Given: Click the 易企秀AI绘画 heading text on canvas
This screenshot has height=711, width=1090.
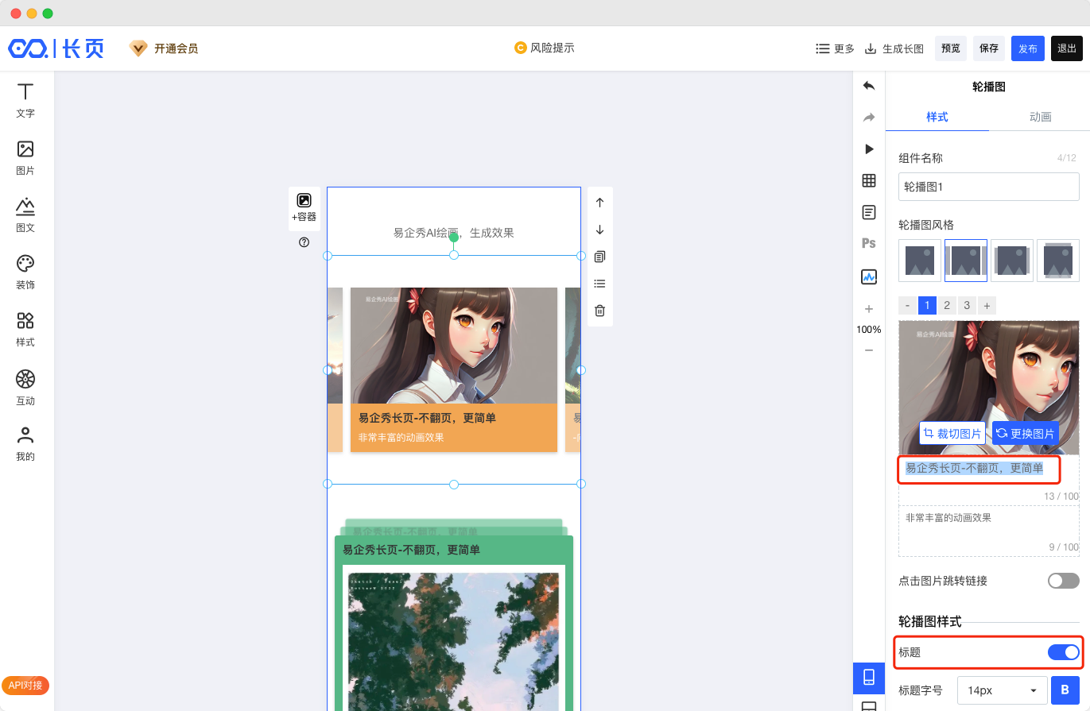Looking at the screenshot, I should (453, 233).
